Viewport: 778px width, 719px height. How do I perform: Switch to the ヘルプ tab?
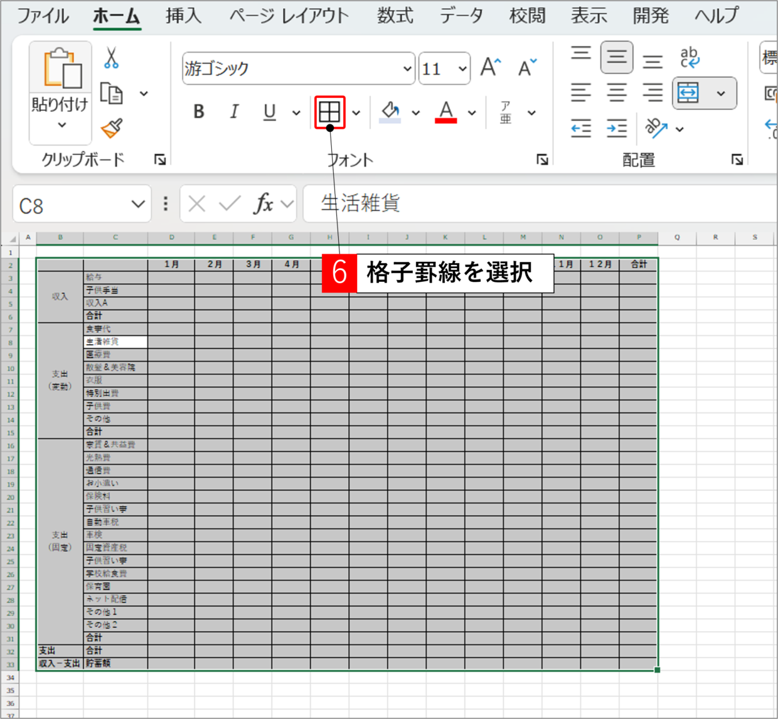(716, 15)
